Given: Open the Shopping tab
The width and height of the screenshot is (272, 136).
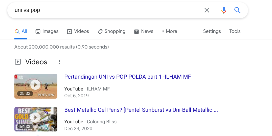Looking at the screenshot, I should 111,31.
